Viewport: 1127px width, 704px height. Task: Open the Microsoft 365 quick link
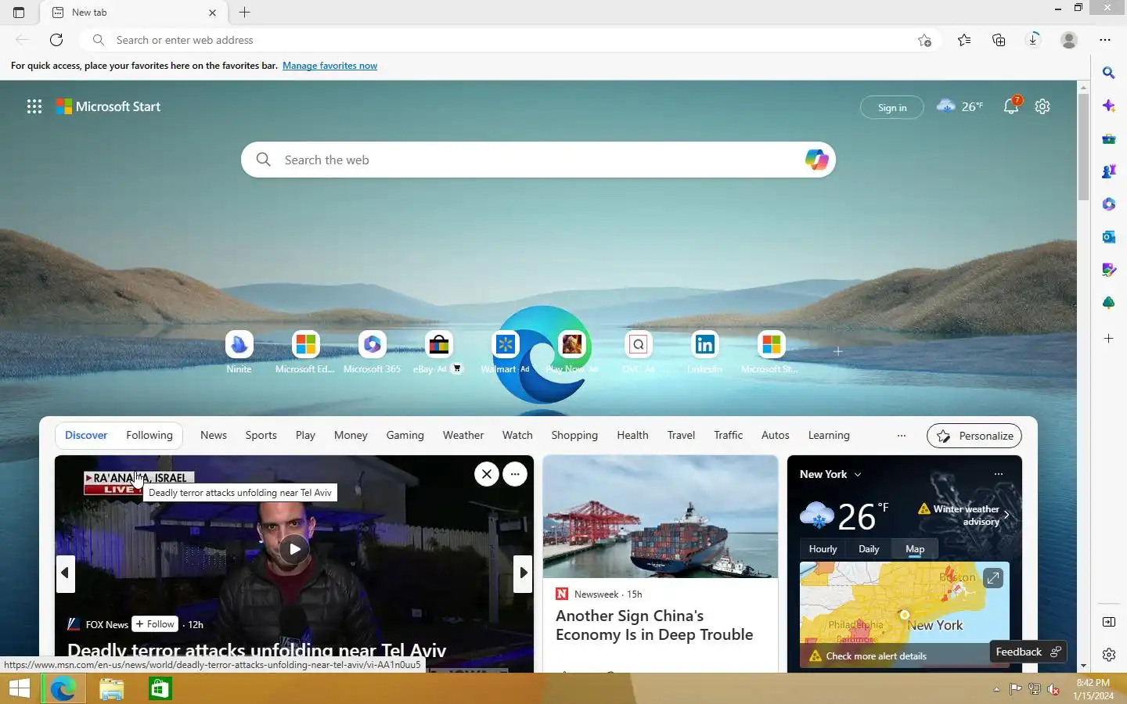coord(372,351)
